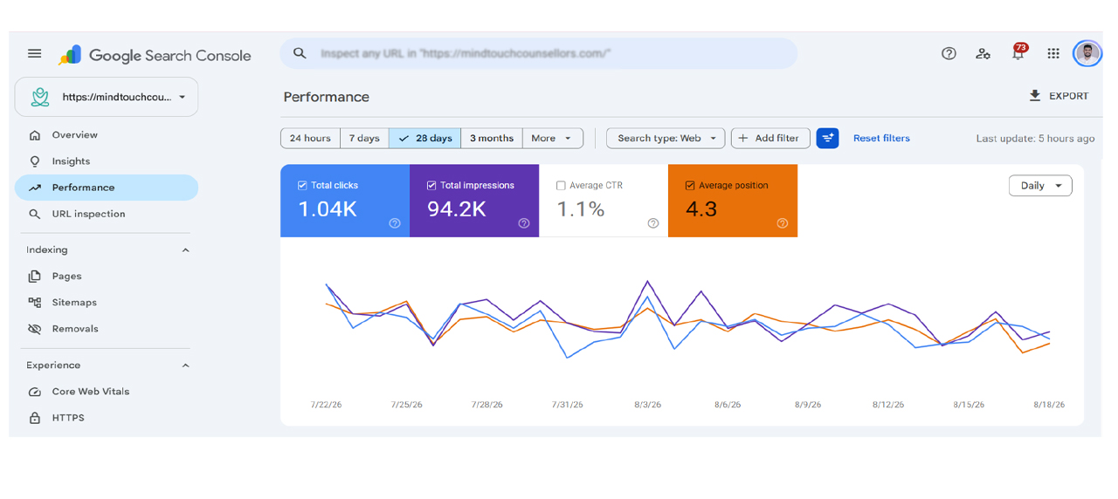Click the Last update: 5 hours ago text

point(1035,139)
